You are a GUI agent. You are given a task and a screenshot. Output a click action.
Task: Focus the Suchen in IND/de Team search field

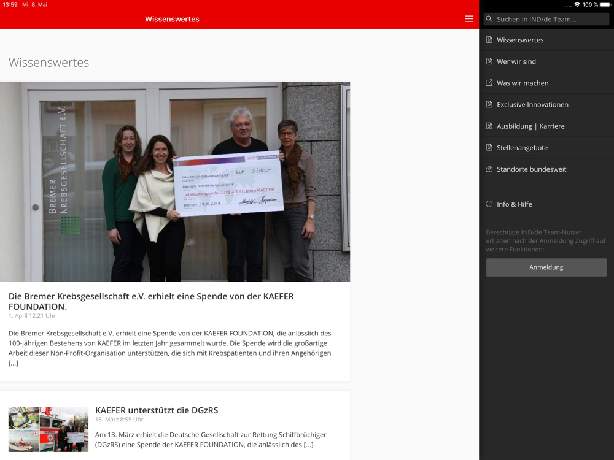coord(546,19)
